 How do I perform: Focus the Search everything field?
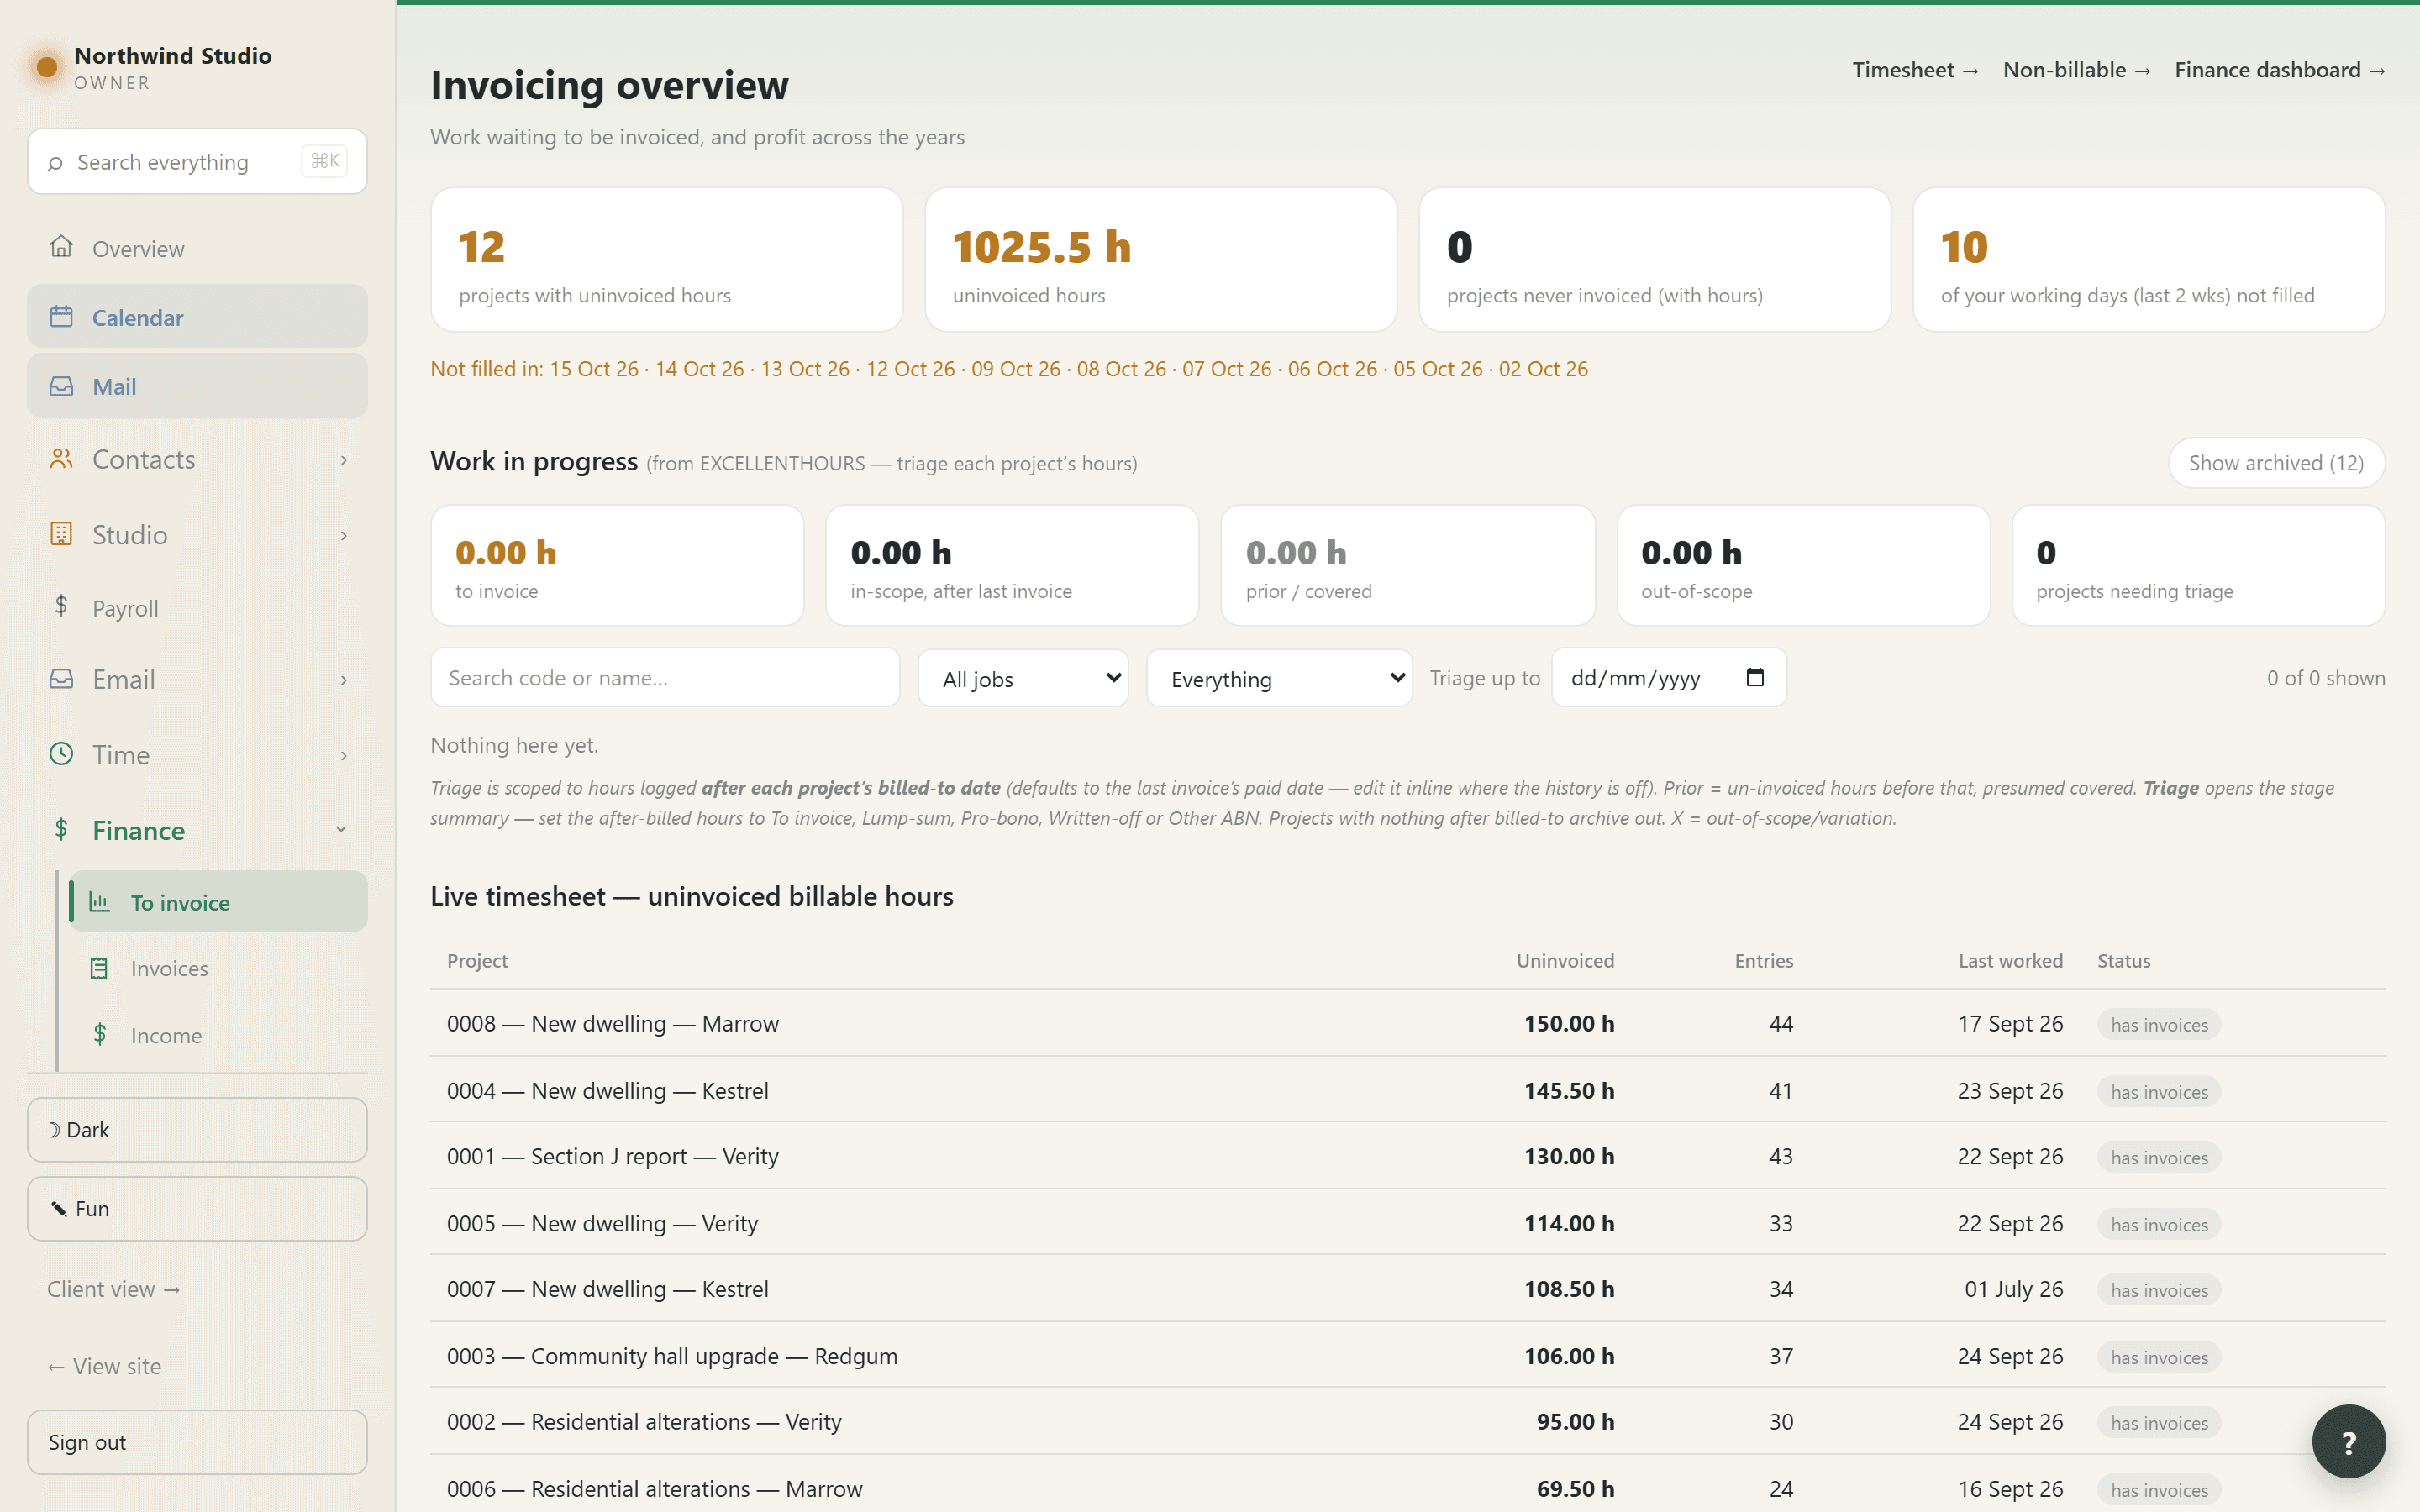[197, 161]
